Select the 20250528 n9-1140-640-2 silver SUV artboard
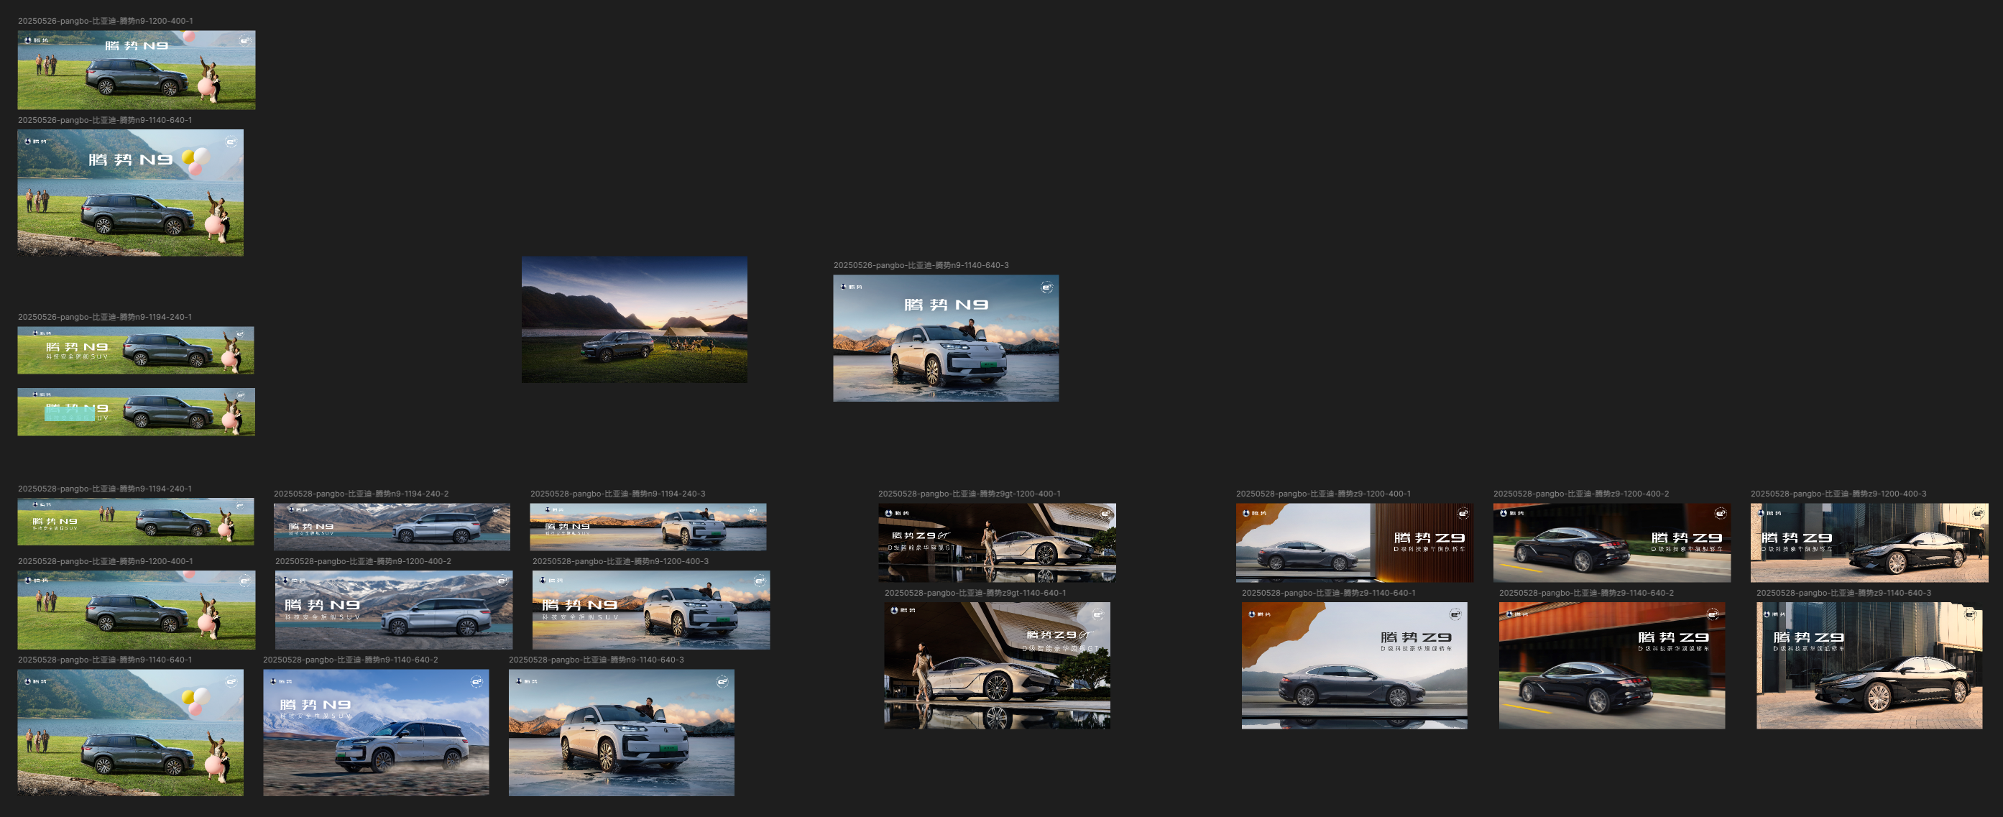Viewport: 2003px width, 817px height. pos(377,732)
